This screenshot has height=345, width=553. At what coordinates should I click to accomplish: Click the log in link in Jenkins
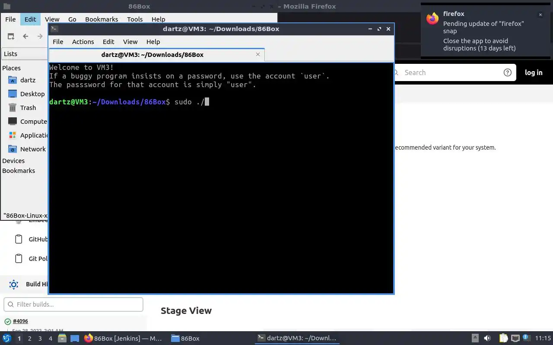click(534, 72)
